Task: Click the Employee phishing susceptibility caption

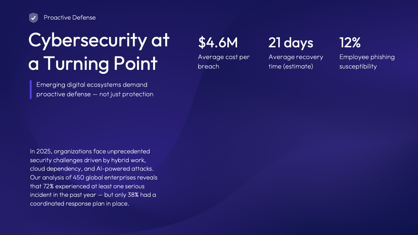Action: point(367,62)
